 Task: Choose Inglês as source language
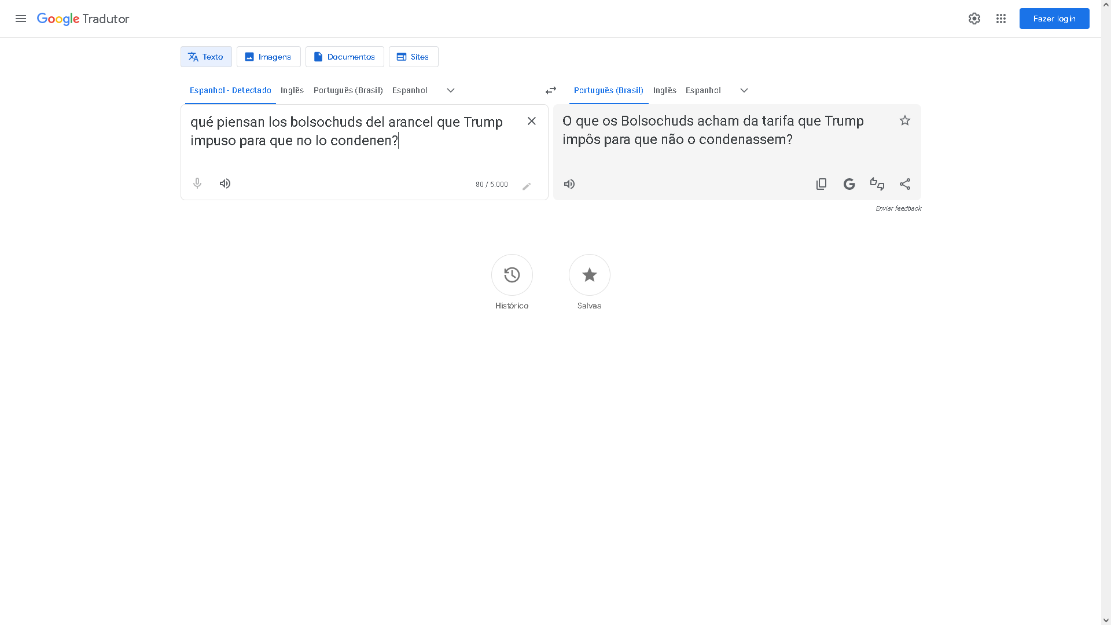(292, 90)
